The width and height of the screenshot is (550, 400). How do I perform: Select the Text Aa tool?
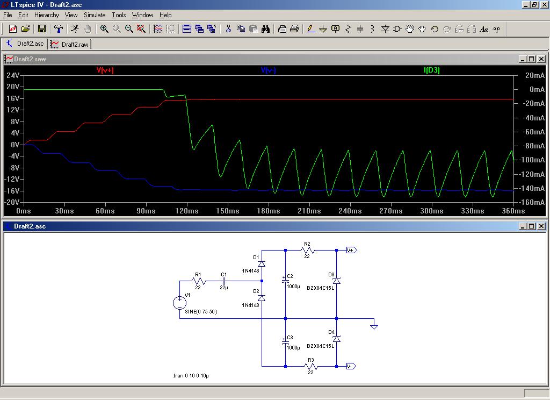pyautogui.click(x=484, y=29)
